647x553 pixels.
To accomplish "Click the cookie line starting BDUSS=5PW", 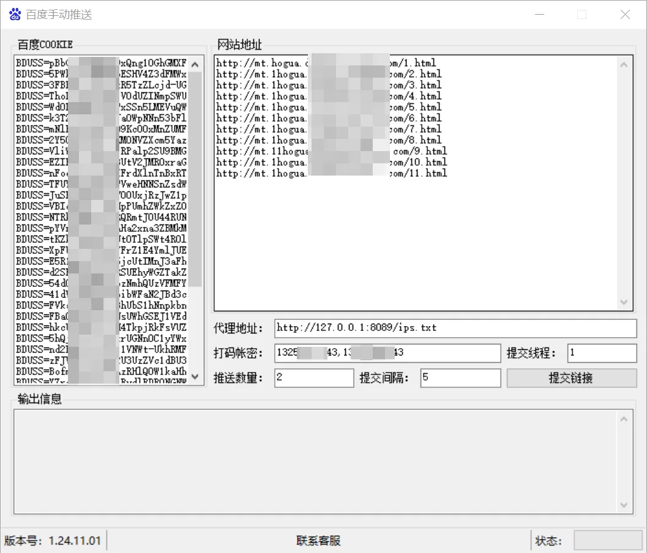I will point(102,74).
